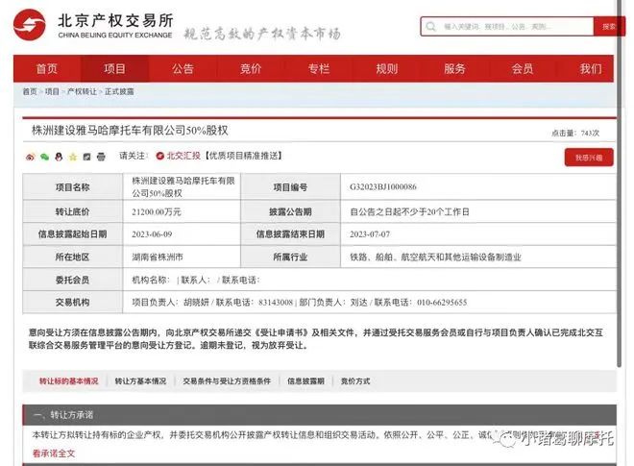The width and height of the screenshot is (634, 466).
Task: Open the 会员 navigation menu
Action: 523,69
